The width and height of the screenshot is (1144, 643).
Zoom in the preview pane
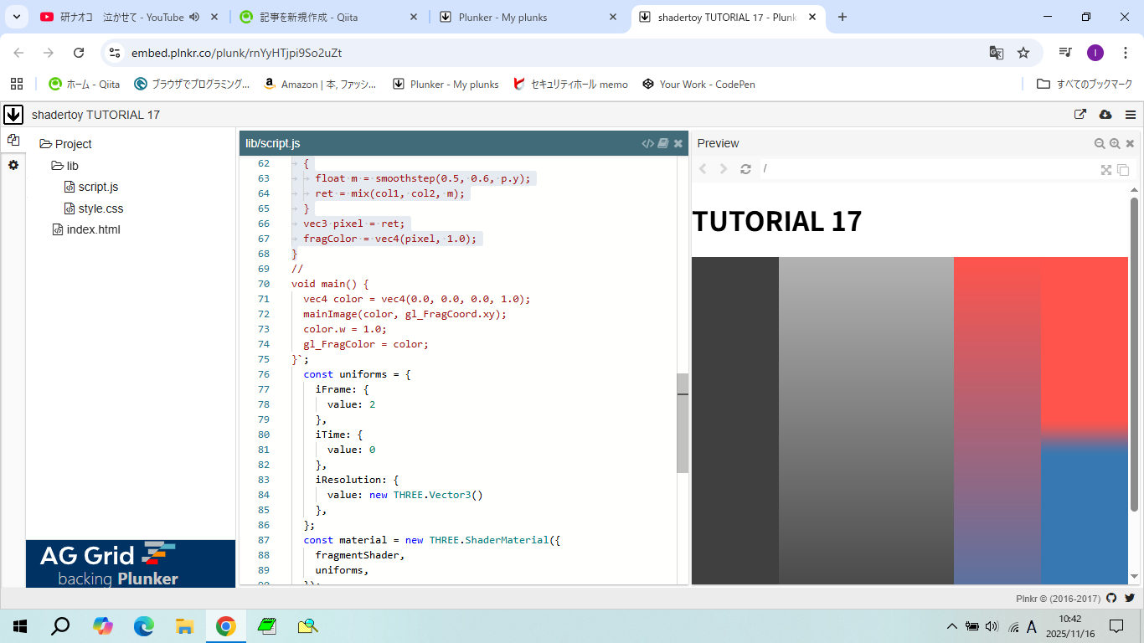click(1115, 143)
